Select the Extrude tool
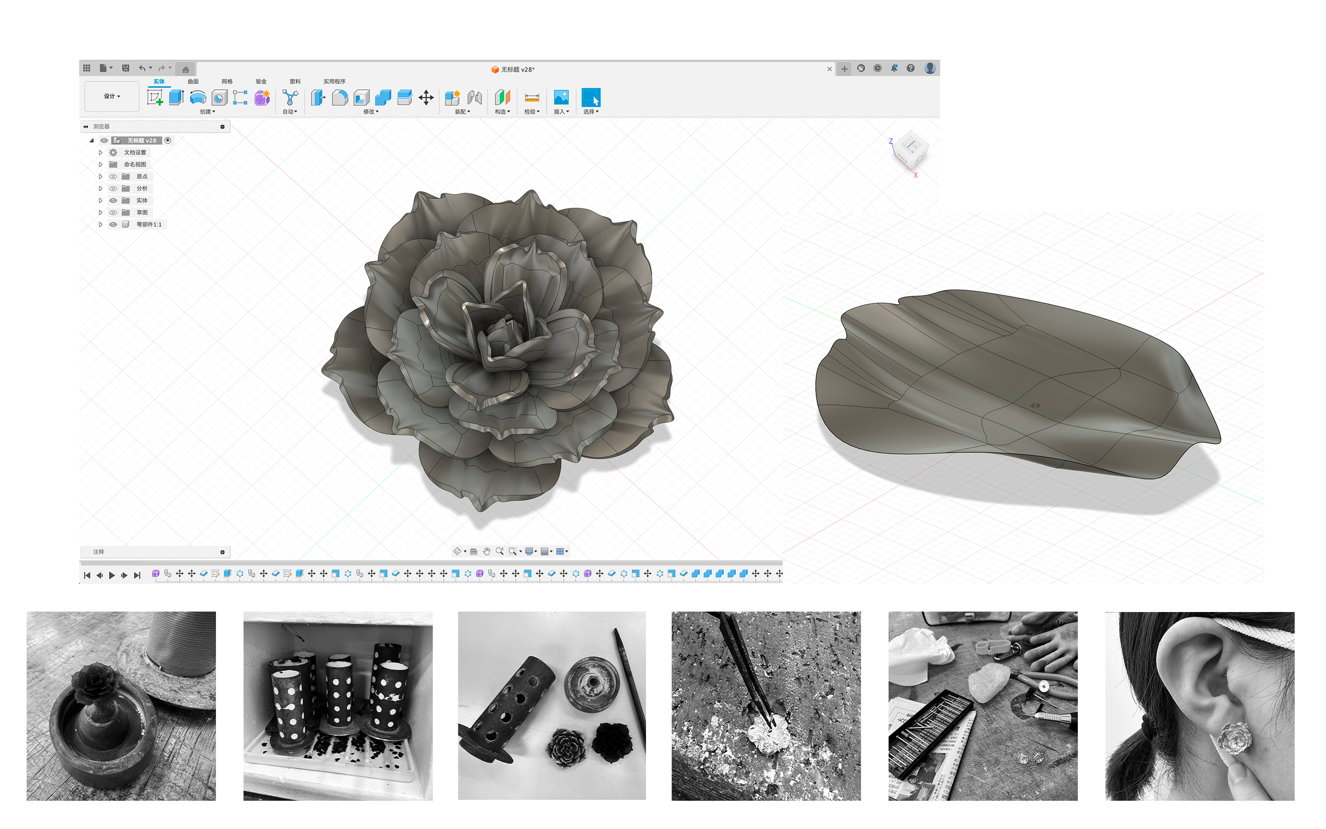The height and width of the screenshot is (829, 1326). [x=176, y=98]
